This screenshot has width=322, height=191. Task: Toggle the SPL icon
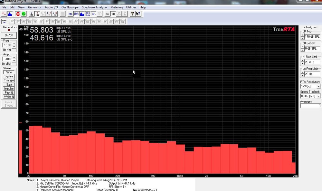(94, 14)
